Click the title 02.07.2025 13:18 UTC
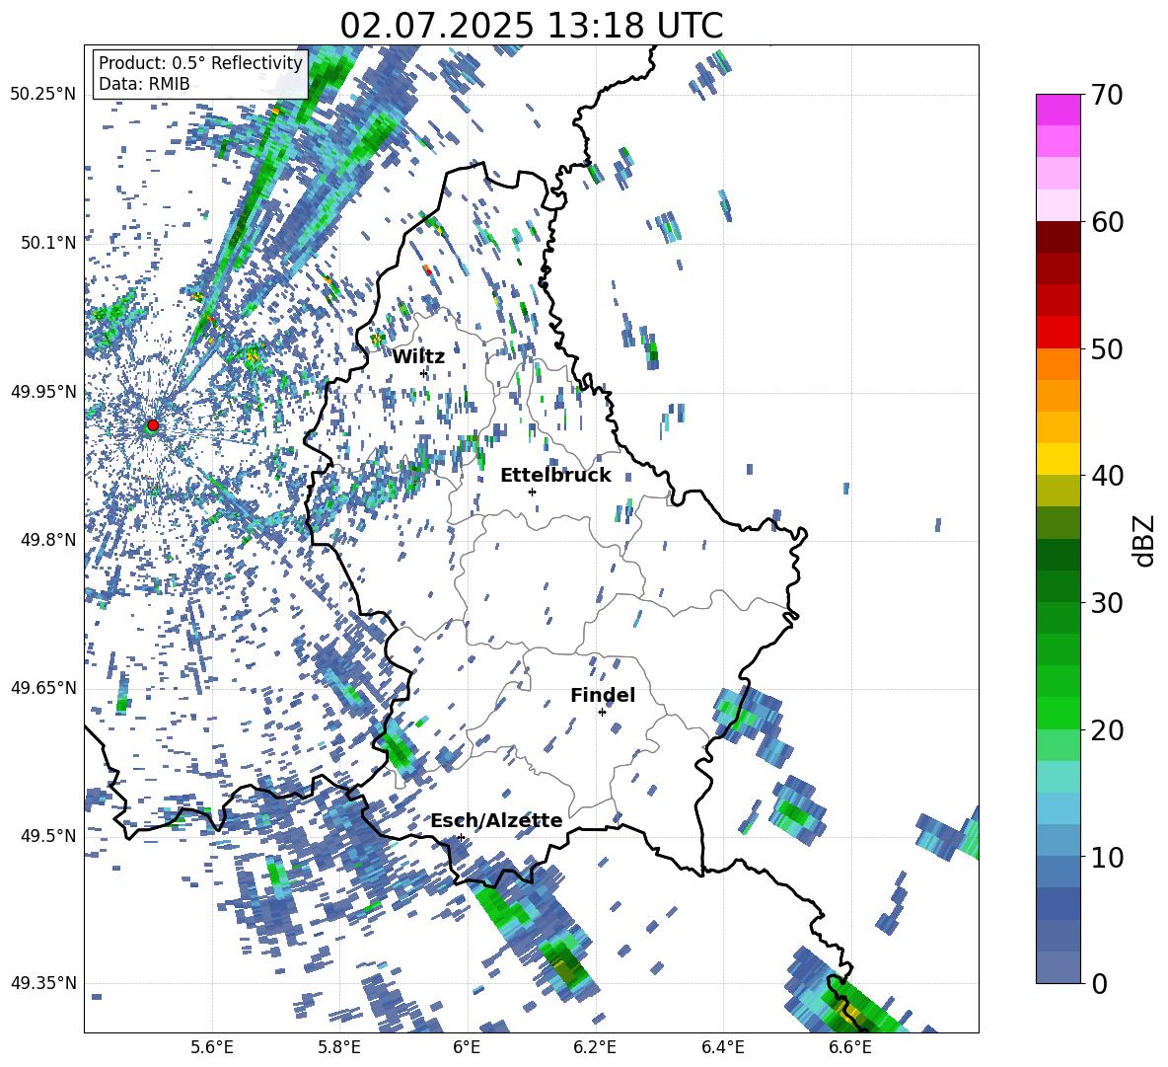The image size is (1168, 1067). (x=531, y=26)
